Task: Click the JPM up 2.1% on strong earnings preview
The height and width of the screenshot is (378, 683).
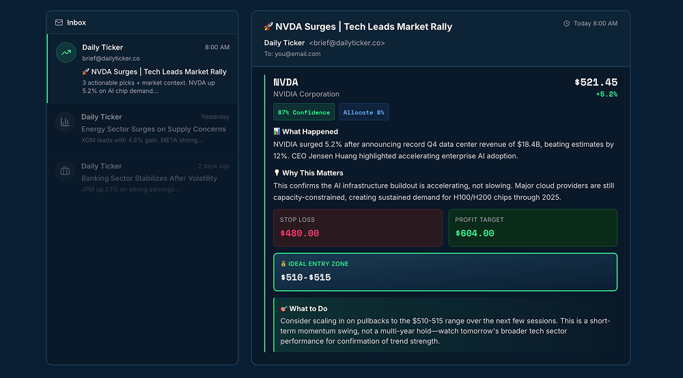Action: coord(130,189)
